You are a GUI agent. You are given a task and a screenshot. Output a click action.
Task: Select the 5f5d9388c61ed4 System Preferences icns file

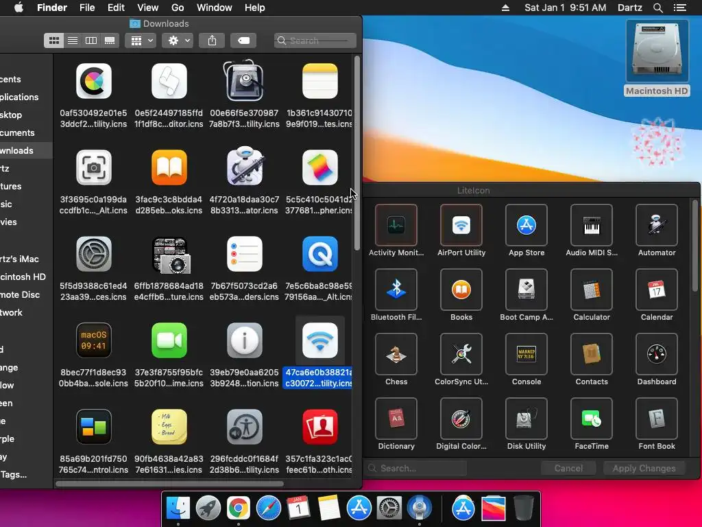coord(93,254)
